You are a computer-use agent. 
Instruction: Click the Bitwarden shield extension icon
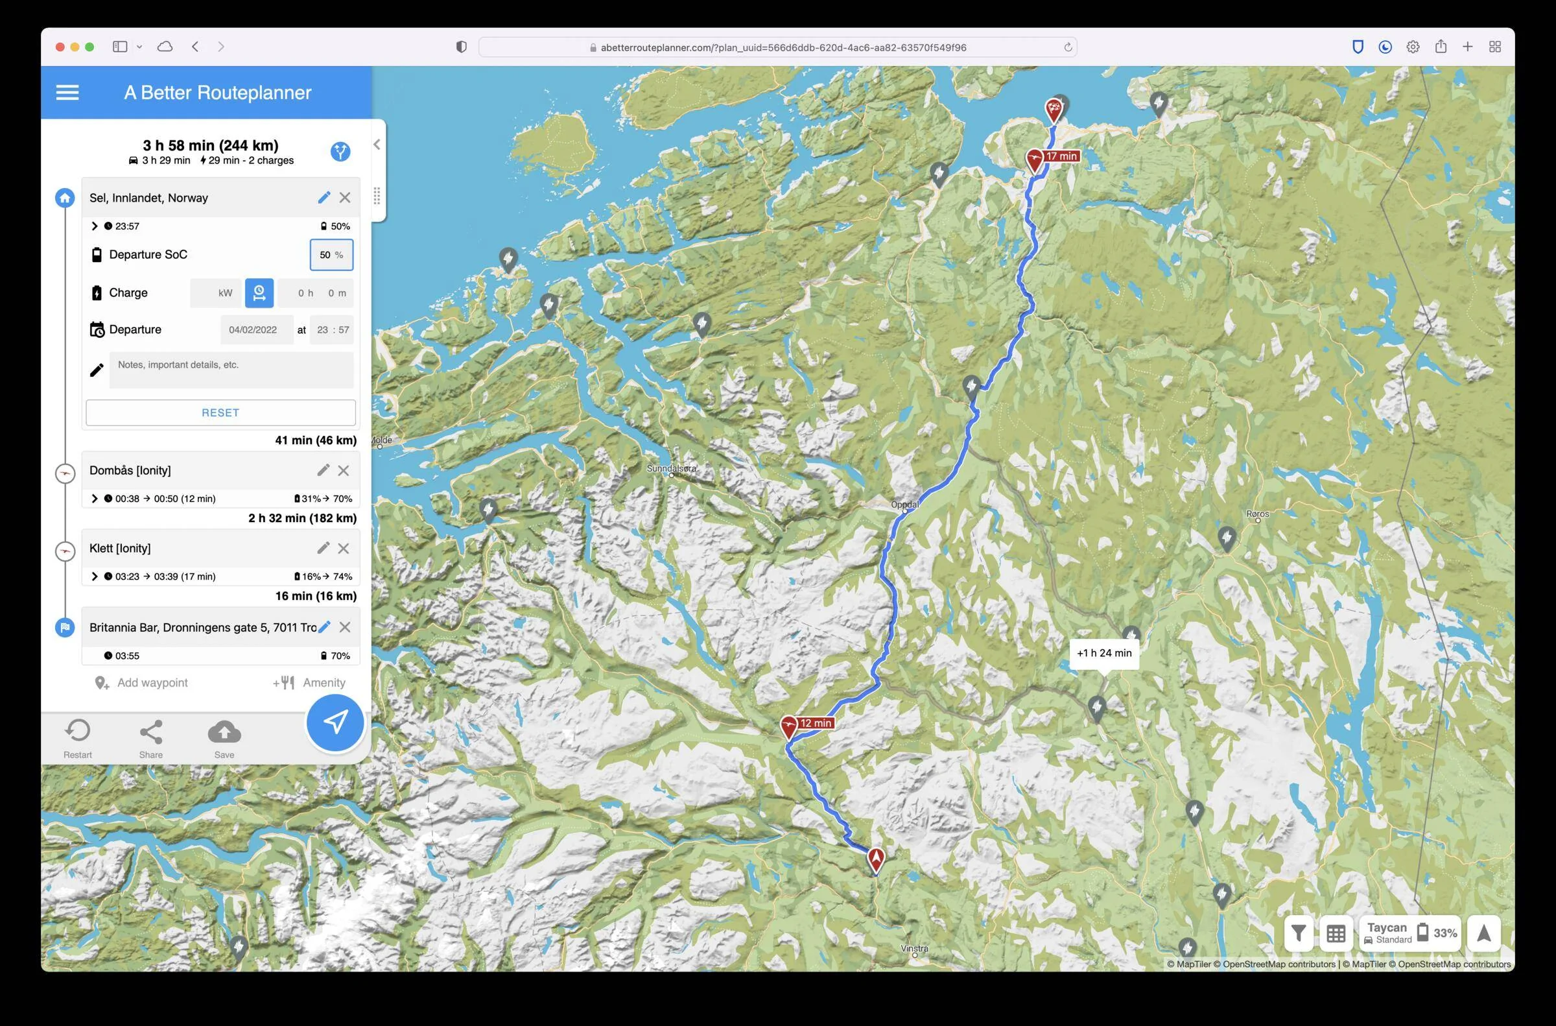coord(1358,47)
